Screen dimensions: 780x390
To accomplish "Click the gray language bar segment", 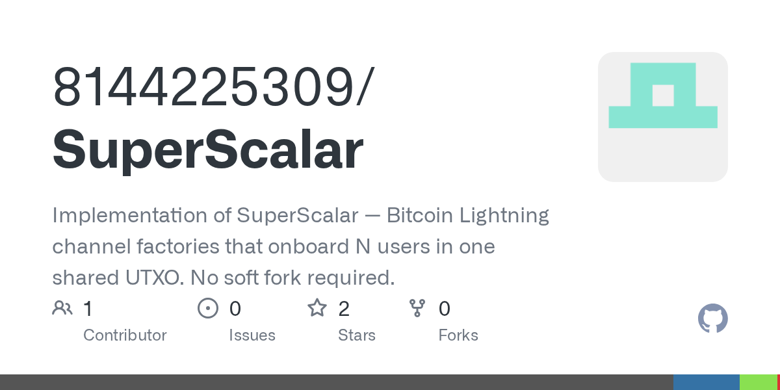I will (x=336, y=382).
